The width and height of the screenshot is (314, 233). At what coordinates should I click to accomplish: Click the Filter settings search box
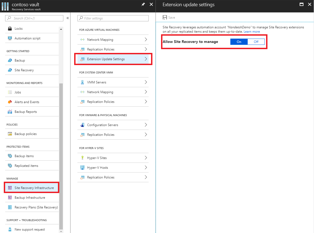(x=113, y=18)
